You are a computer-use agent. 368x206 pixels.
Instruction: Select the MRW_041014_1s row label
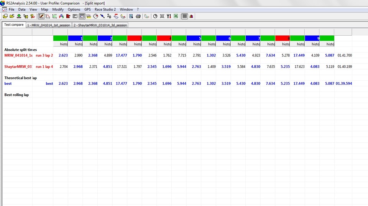click(x=18, y=56)
